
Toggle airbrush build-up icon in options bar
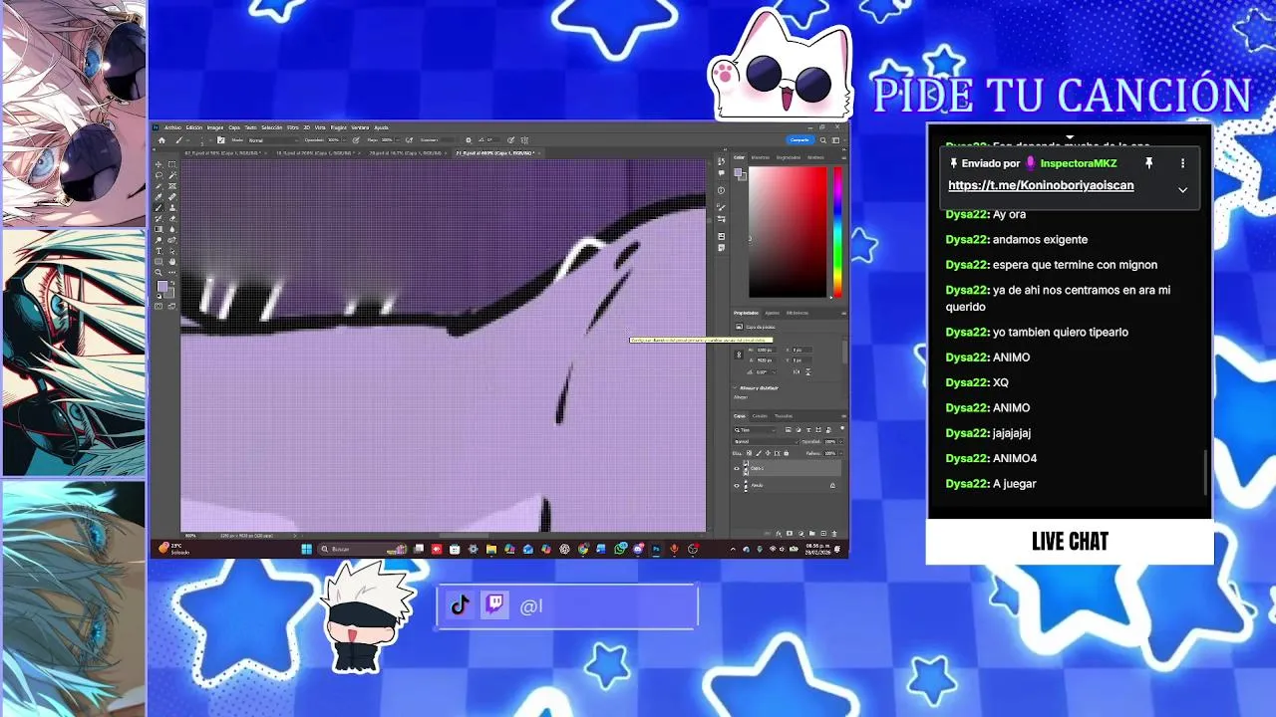[409, 140]
